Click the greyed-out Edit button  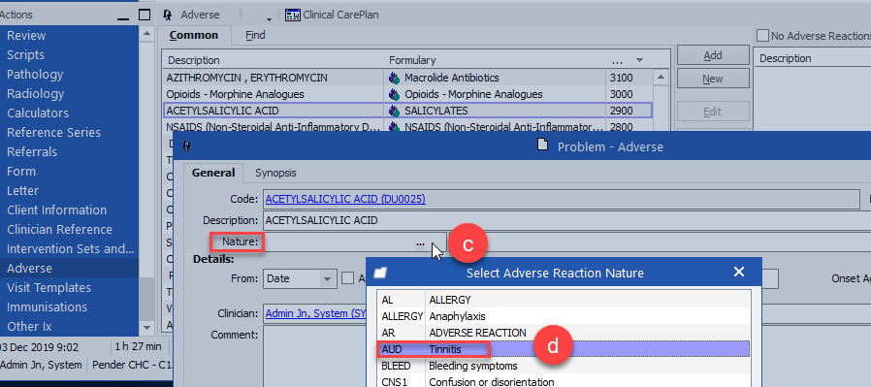point(713,112)
